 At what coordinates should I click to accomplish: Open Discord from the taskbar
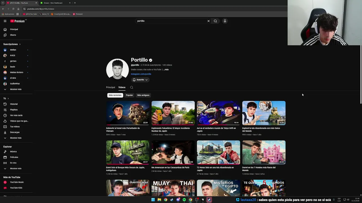tap(178, 200)
